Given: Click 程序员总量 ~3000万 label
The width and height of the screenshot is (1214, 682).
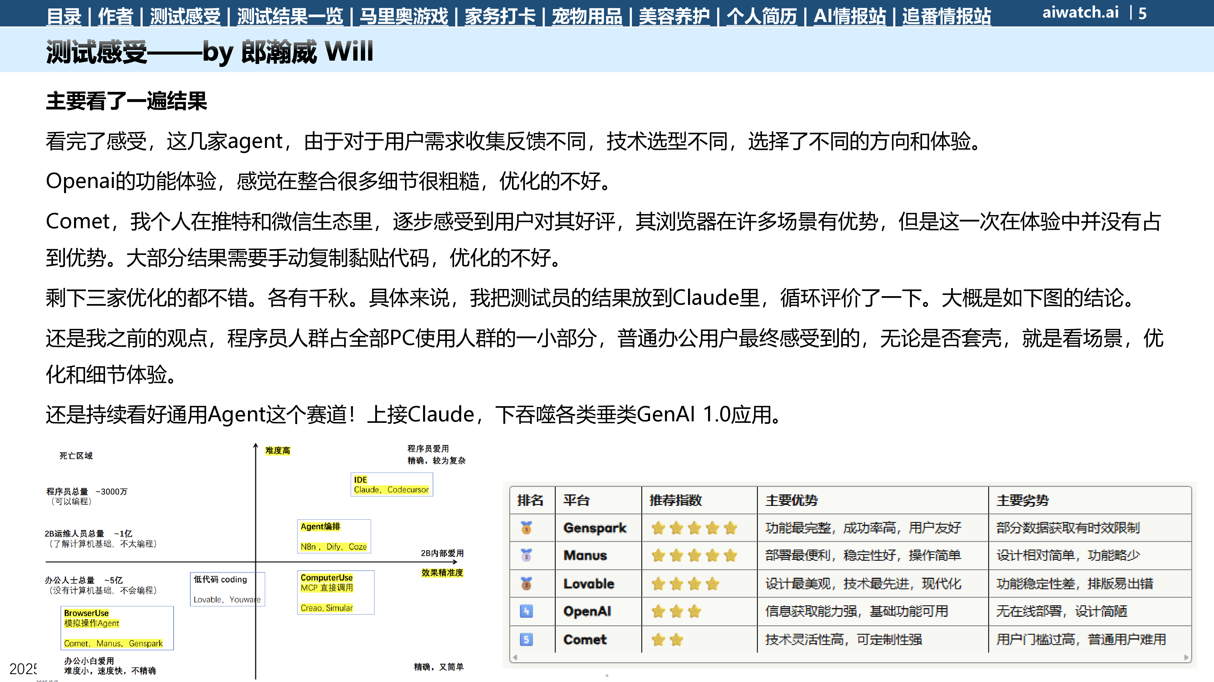Looking at the screenshot, I should (87, 491).
